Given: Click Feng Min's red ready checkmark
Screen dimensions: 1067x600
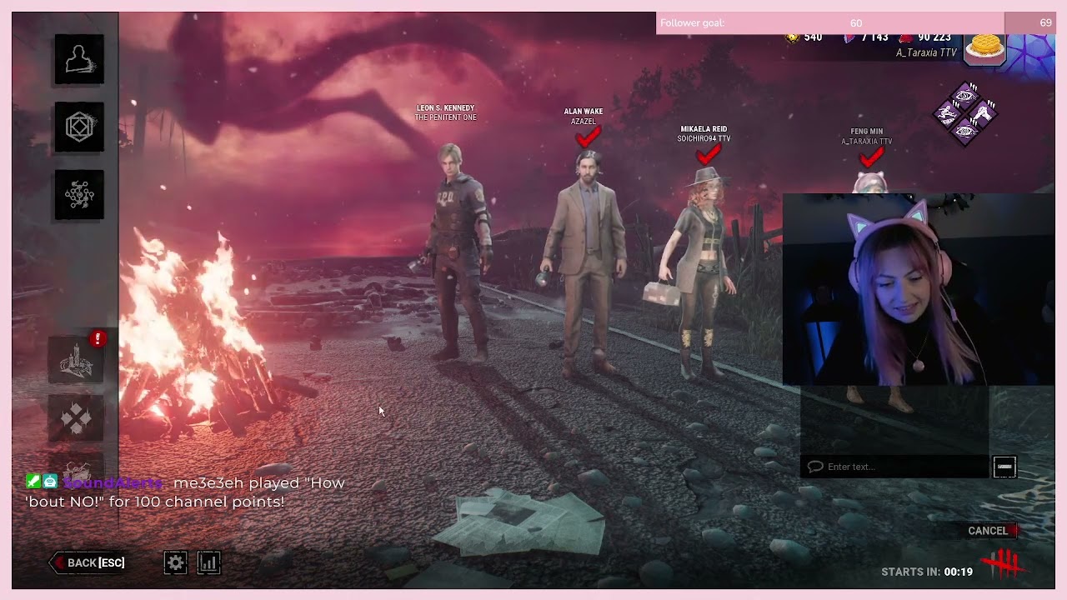Looking at the screenshot, I should pyautogui.click(x=870, y=157).
